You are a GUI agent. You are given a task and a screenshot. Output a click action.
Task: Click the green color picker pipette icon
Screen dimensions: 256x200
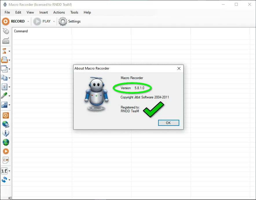point(4,96)
